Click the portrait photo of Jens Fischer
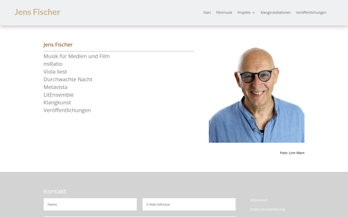 [256, 95]
